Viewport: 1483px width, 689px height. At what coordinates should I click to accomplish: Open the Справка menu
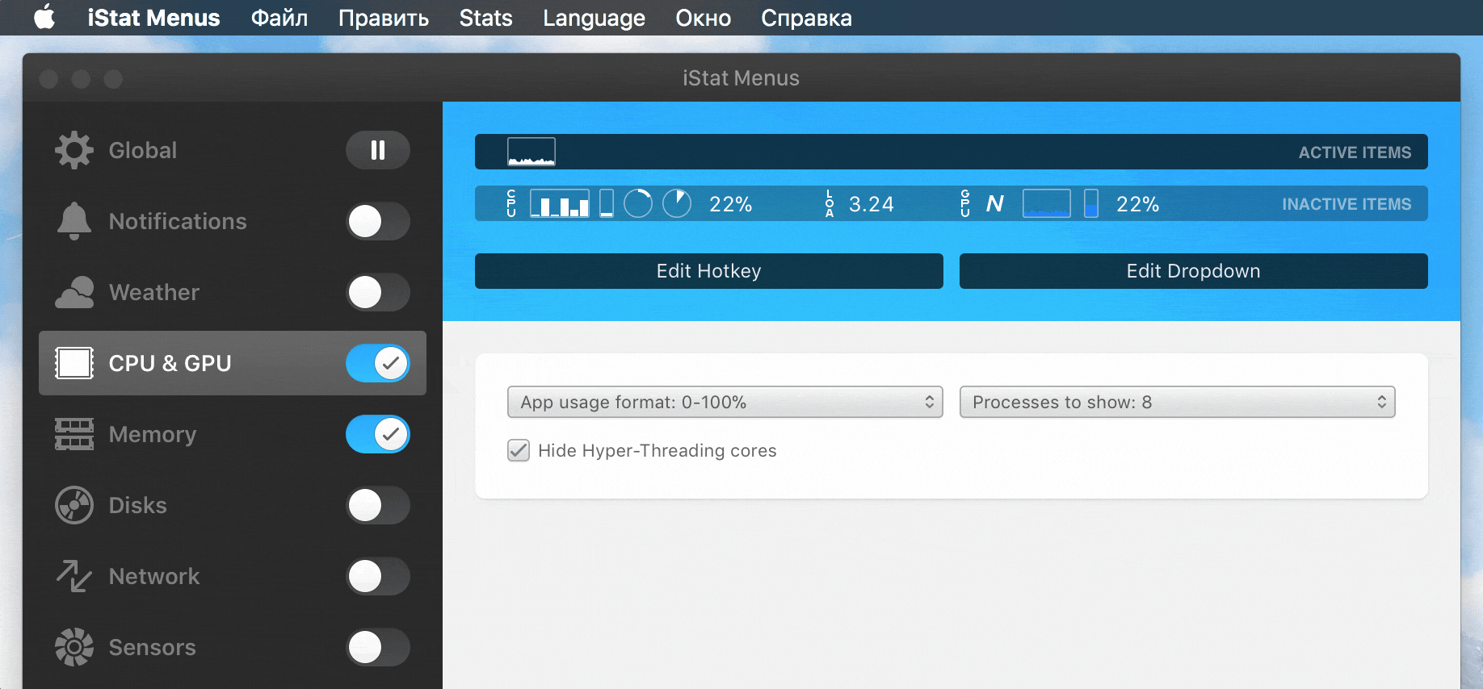(806, 18)
